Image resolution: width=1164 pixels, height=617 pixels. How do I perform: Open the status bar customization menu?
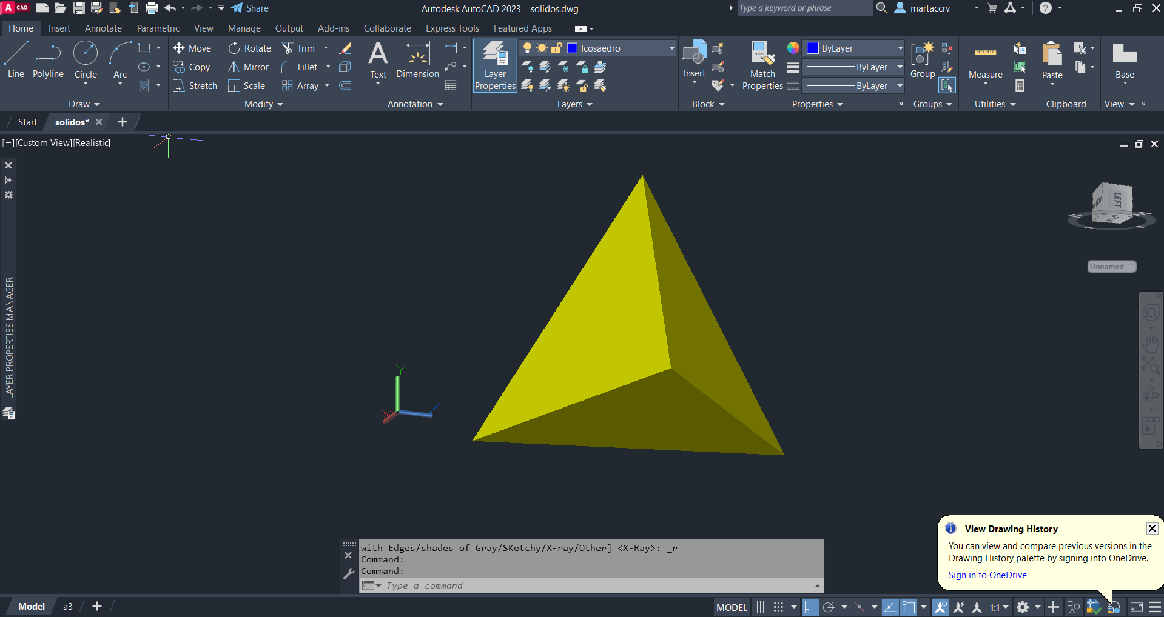(x=1155, y=607)
